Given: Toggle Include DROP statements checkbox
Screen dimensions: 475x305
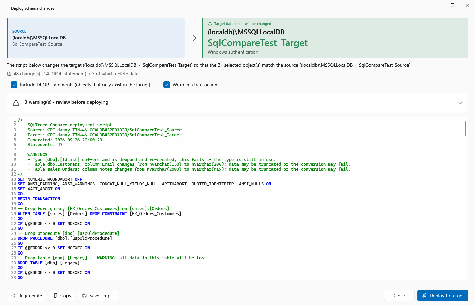Looking at the screenshot, I should (14, 85).
